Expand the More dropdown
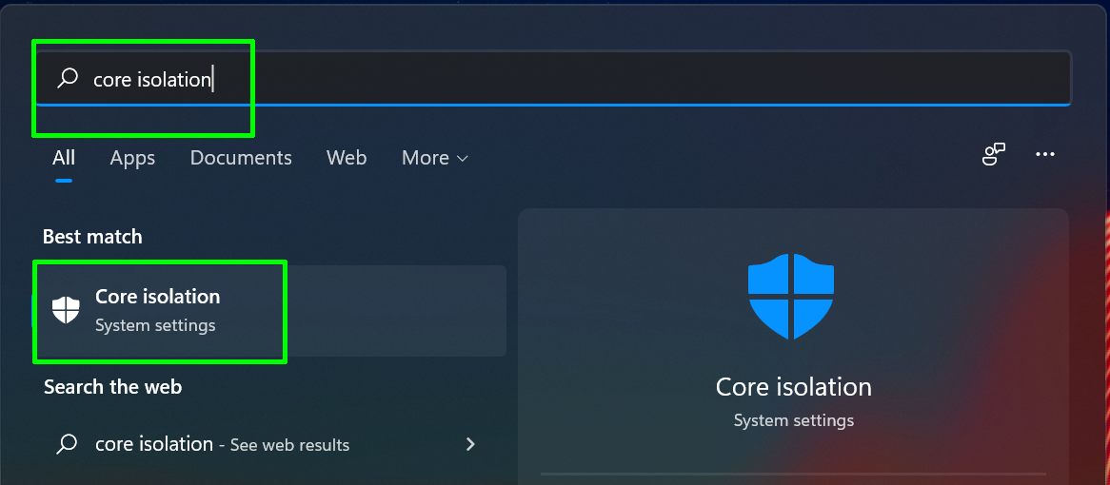This screenshot has height=485, width=1110. click(435, 158)
